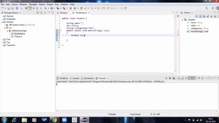Toggle Scroll Lock in Console toolbar
The height and width of the screenshot is (123, 219).
(182, 78)
